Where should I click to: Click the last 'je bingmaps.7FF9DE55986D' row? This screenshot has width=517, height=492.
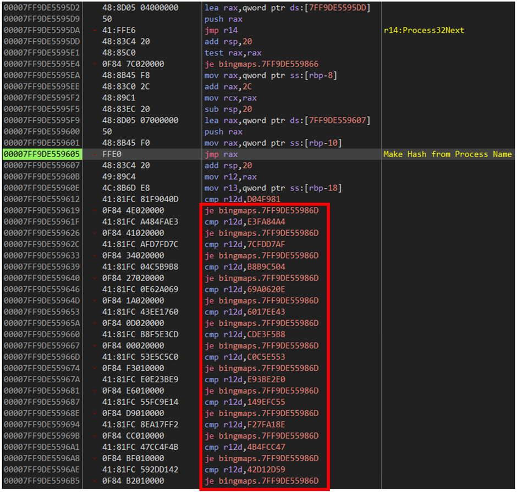261,481
